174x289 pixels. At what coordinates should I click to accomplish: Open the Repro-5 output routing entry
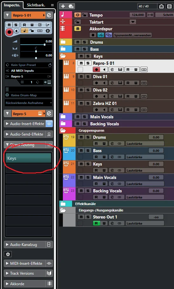click(29, 77)
